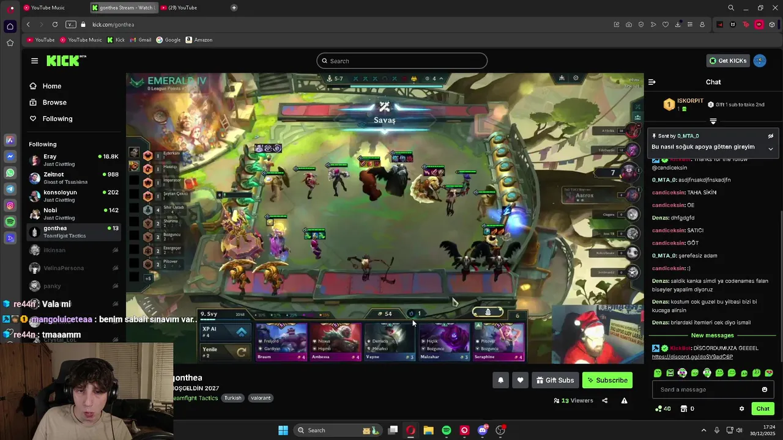Share the stream via share icon
Image resolution: width=783 pixels, height=440 pixels.
(605, 400)
